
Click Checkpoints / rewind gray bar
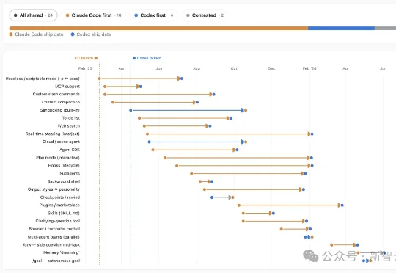coord(221,197)
